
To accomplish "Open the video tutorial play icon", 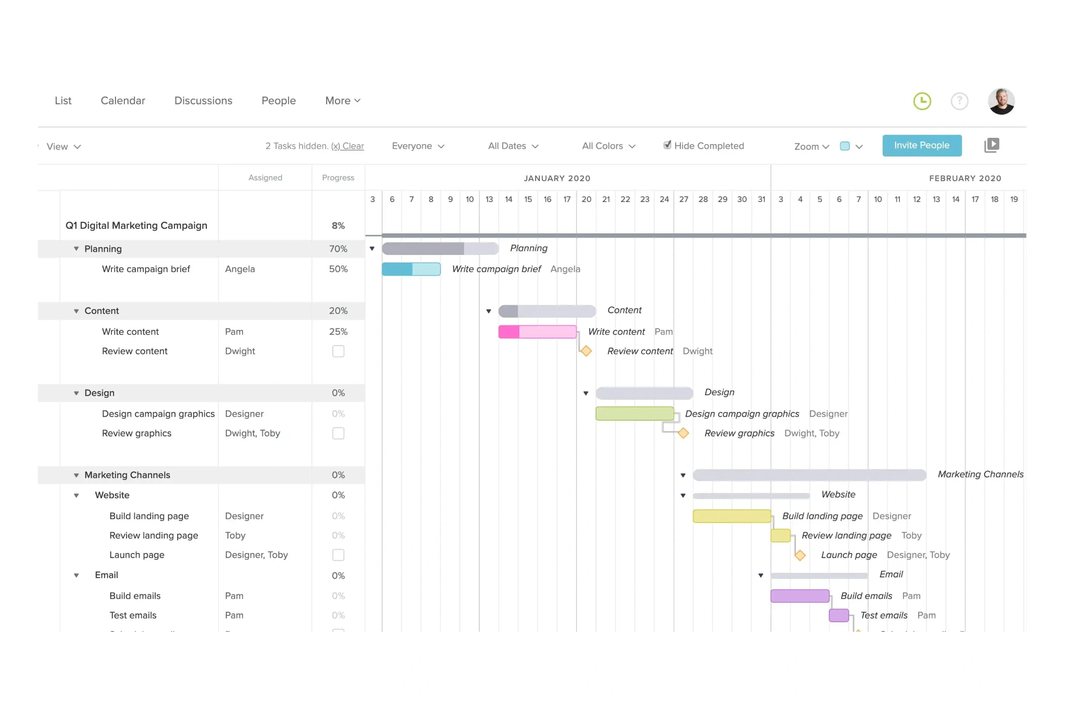I will click(x=991, y=145).
